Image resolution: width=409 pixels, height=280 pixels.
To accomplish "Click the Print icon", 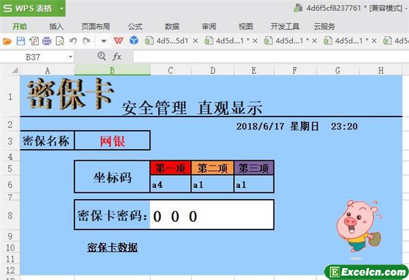I will coord(46,41).
